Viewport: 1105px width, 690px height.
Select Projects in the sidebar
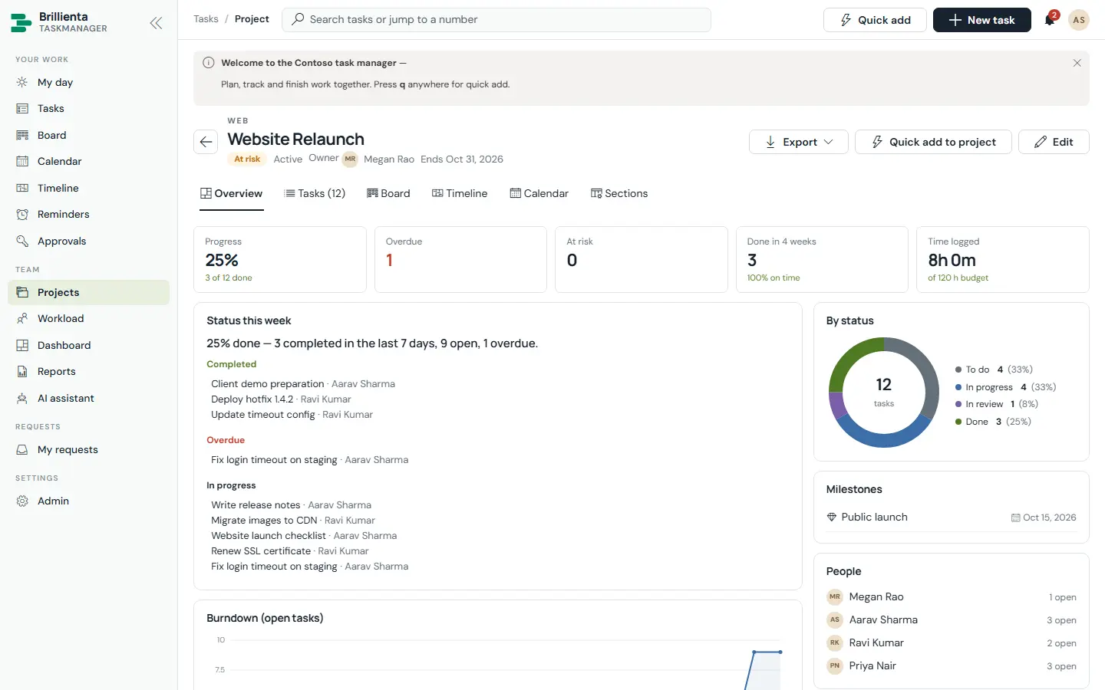pos(88,292)
